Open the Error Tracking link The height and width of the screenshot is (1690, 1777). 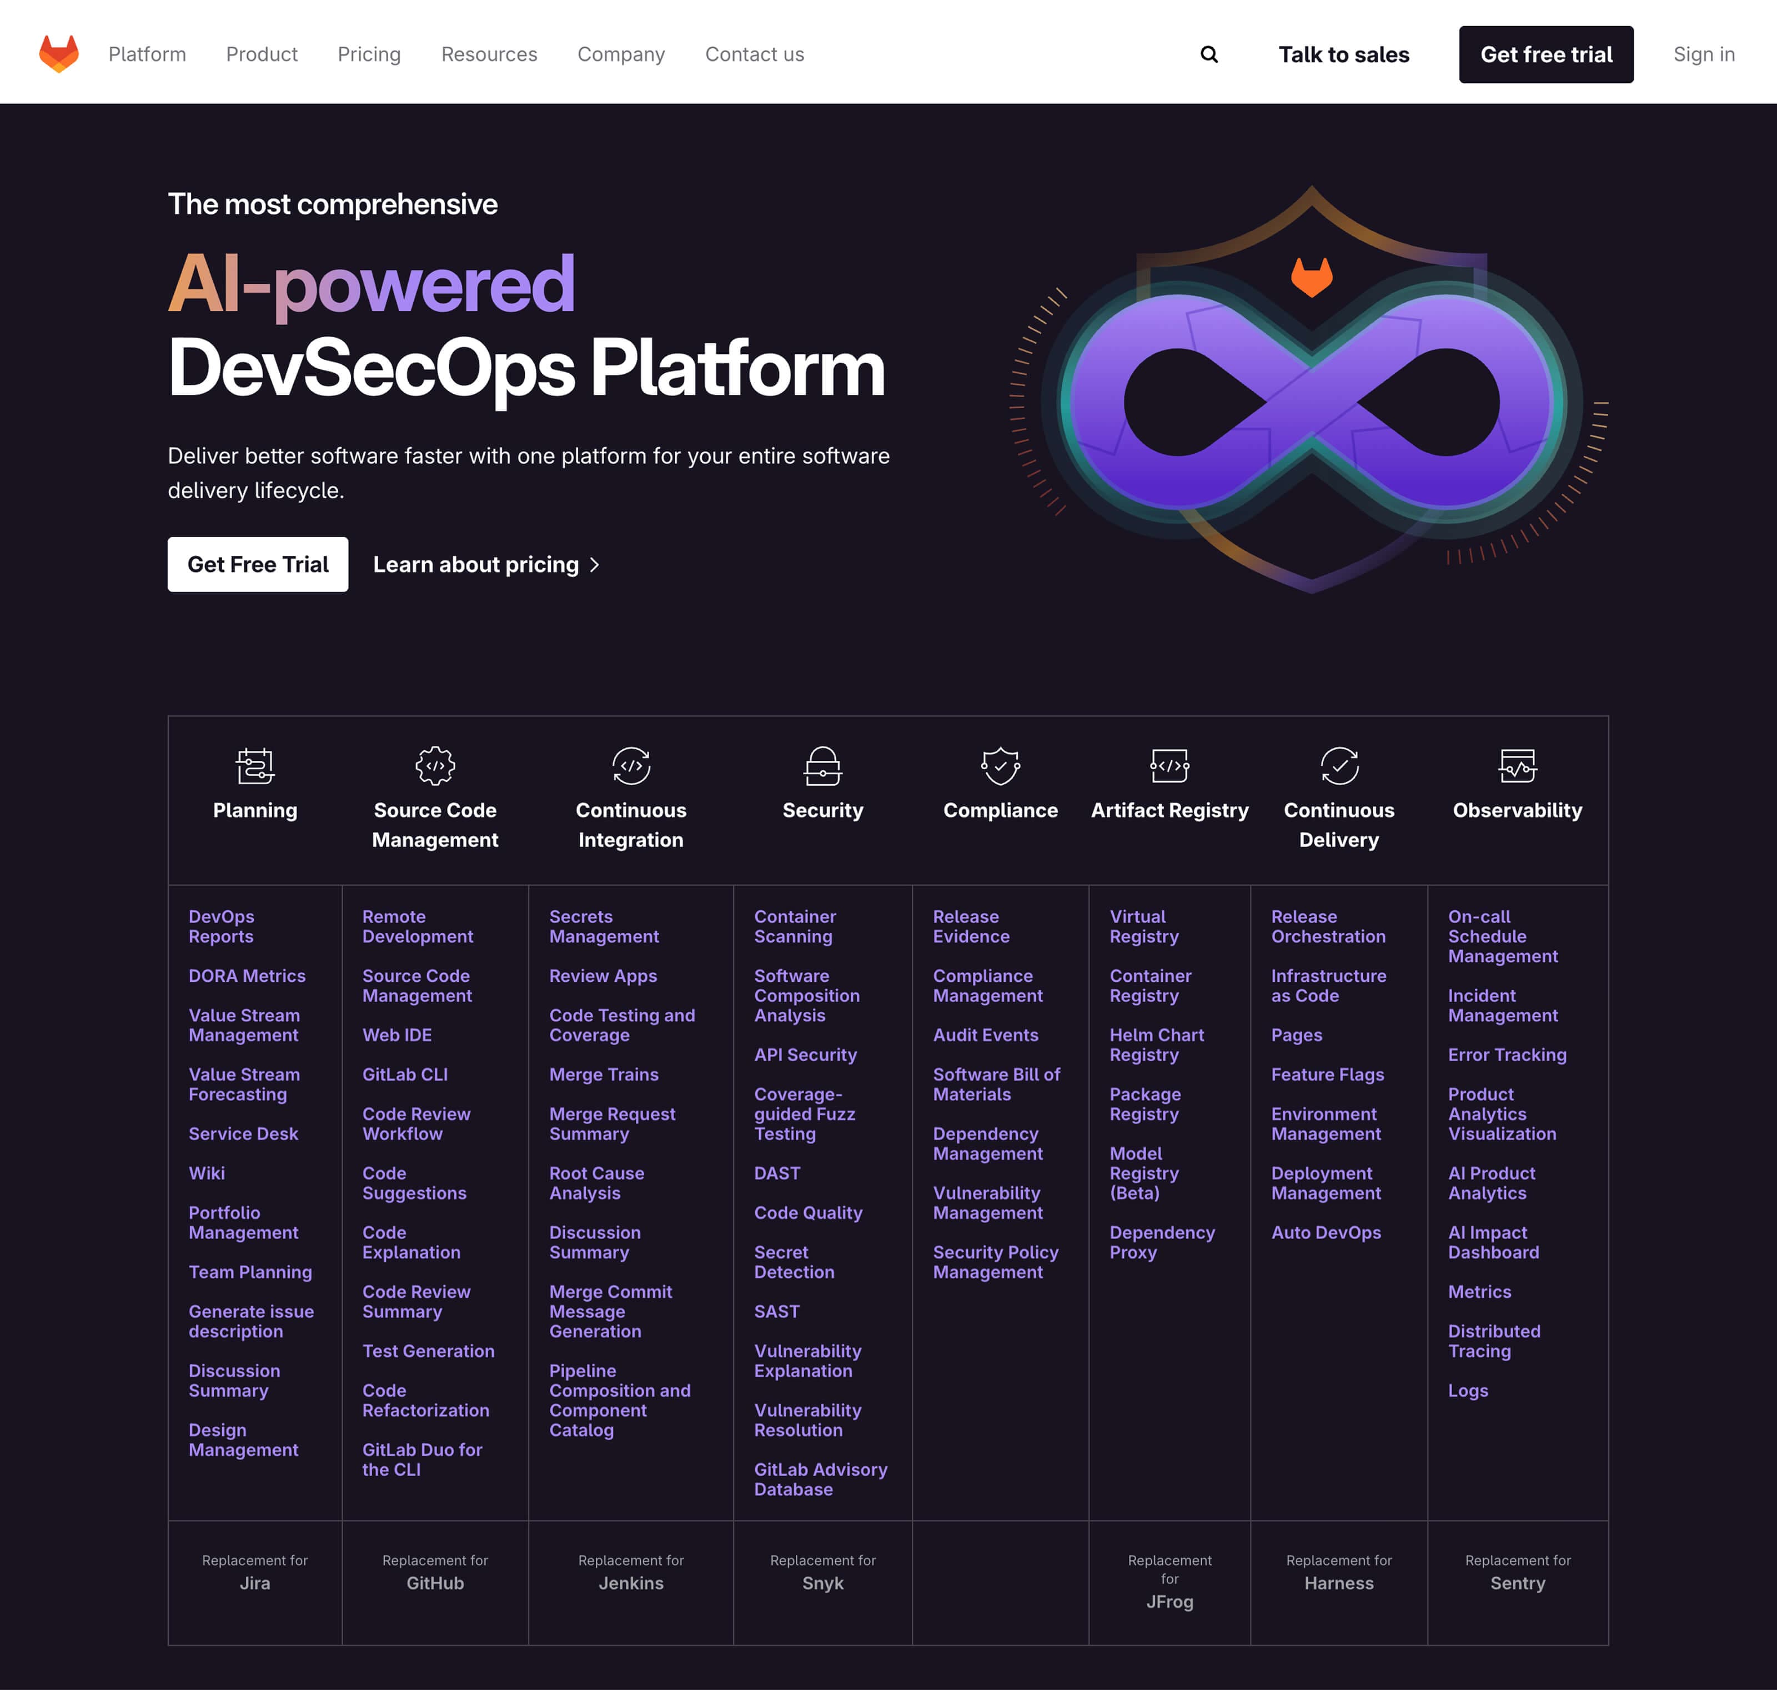click(x=1507, y=1055)
